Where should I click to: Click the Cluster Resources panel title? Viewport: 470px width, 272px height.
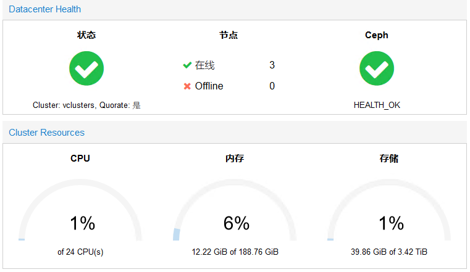(x=46, y=133)
